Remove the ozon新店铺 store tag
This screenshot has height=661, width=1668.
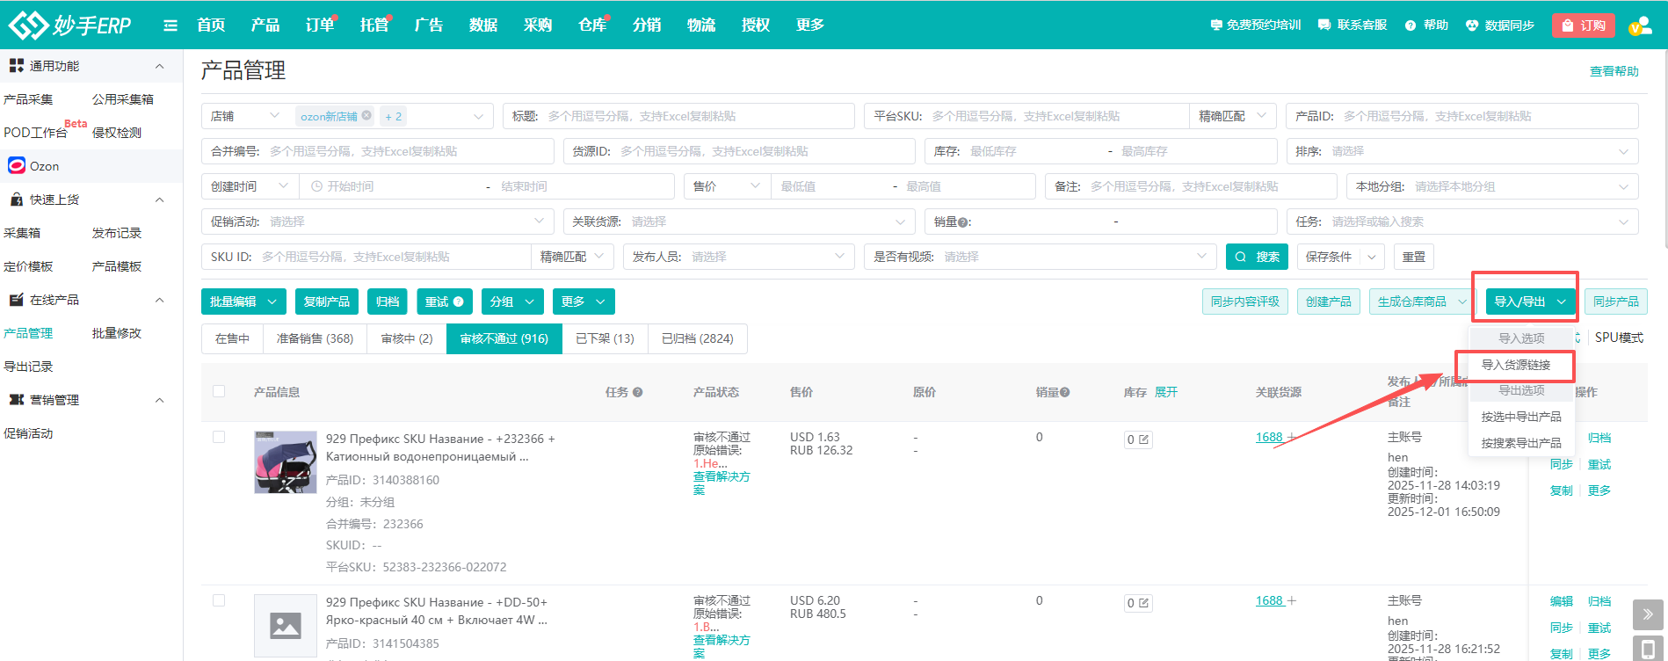(366, 115)
